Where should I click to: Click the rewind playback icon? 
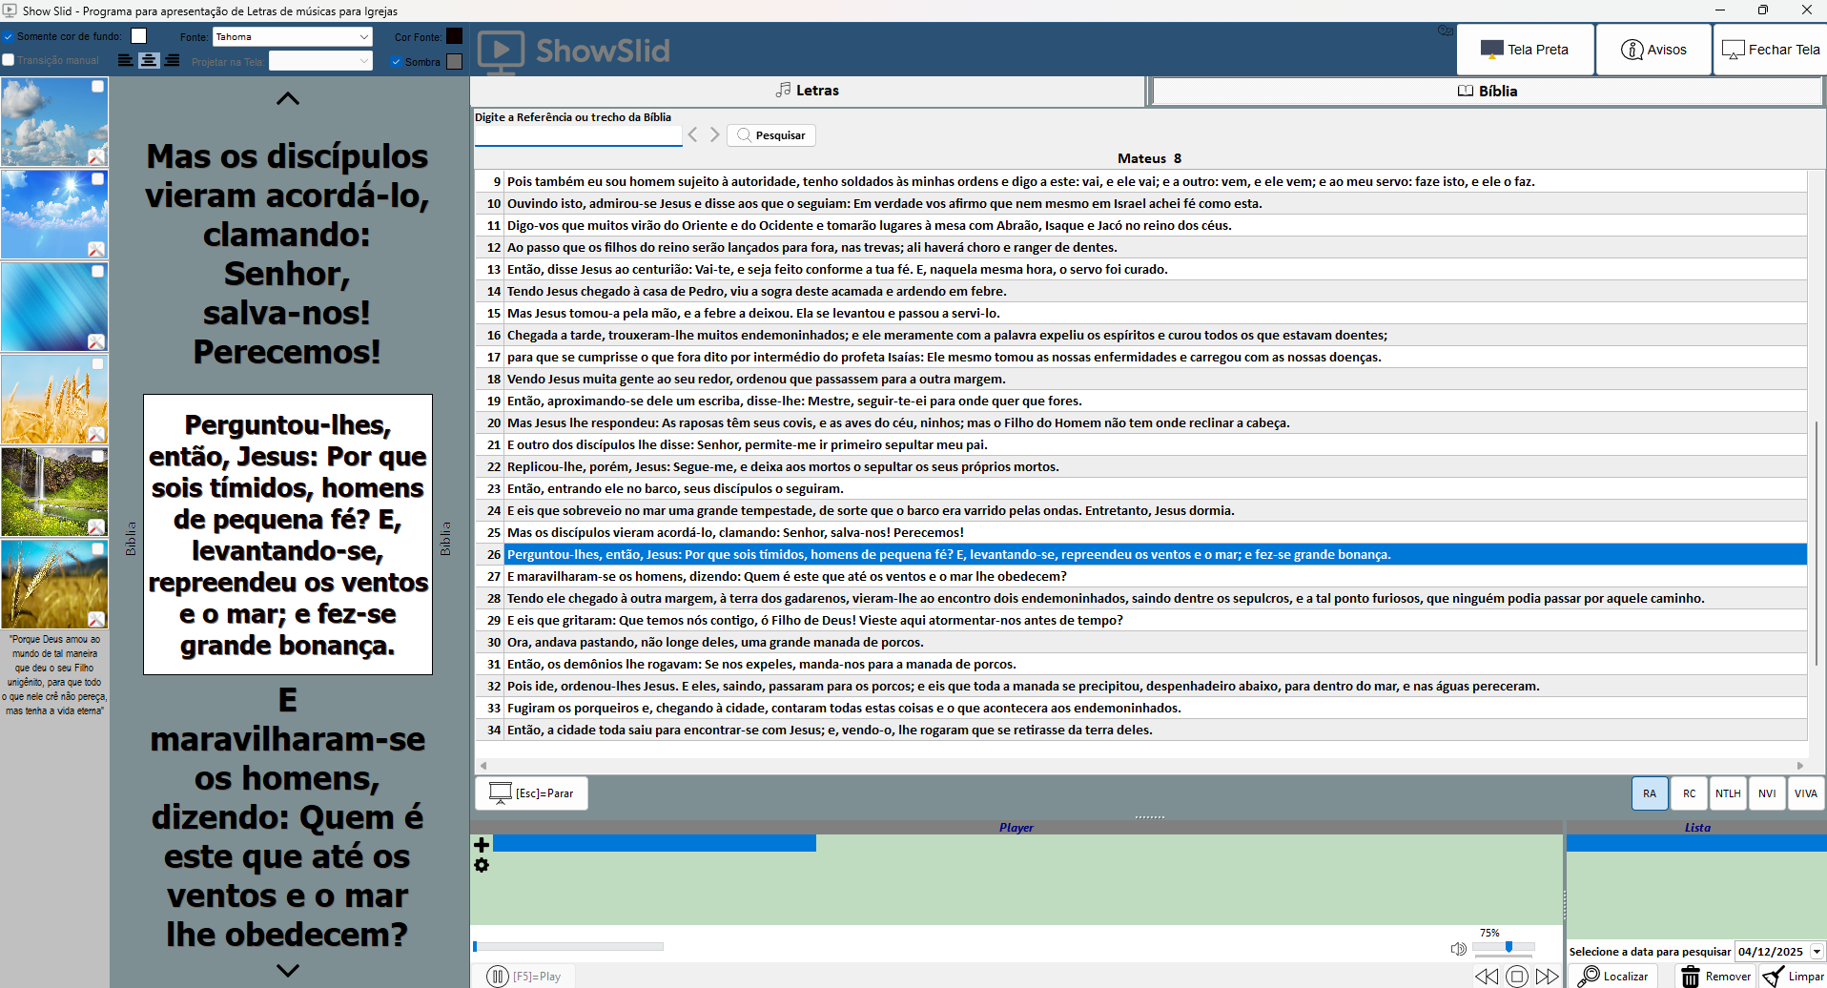click(x=1486, y=976)
